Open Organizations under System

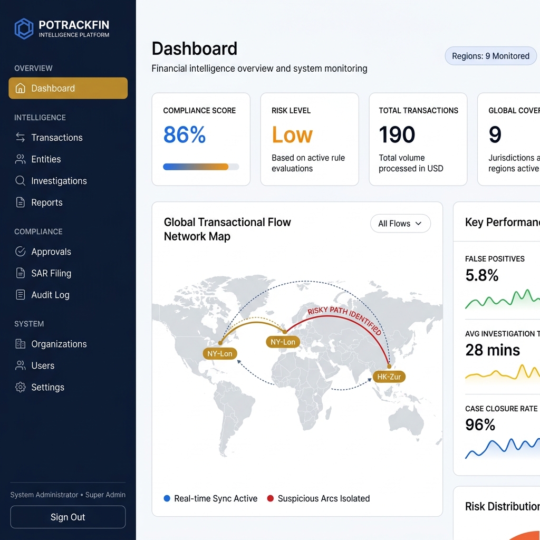click(x=68, y=344)
